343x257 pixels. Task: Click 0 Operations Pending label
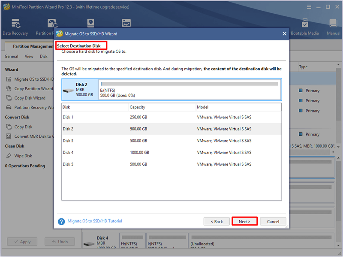tap(25, 166)
